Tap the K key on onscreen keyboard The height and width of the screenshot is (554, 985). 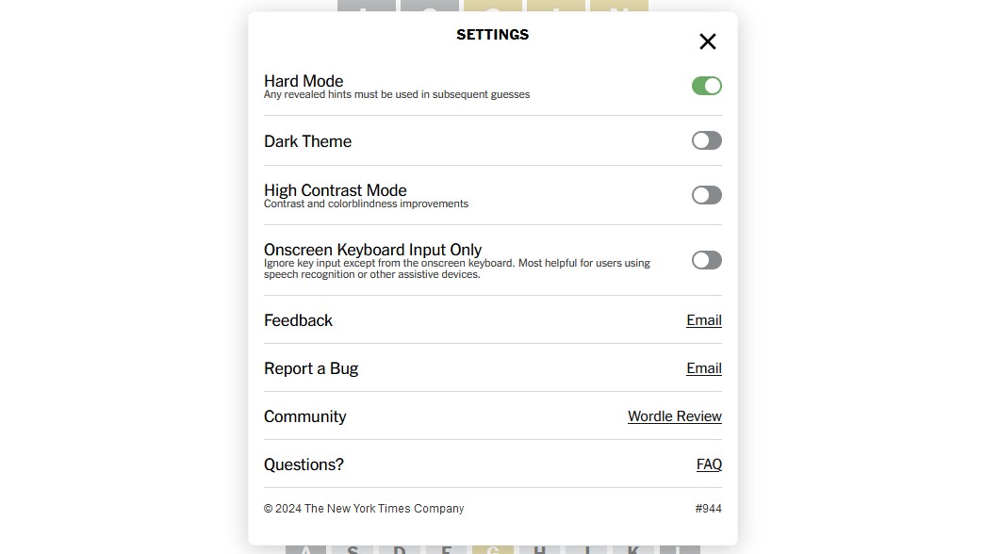pos(632,549)
